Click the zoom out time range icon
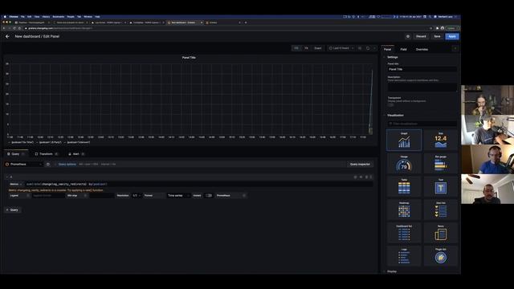 360,48
